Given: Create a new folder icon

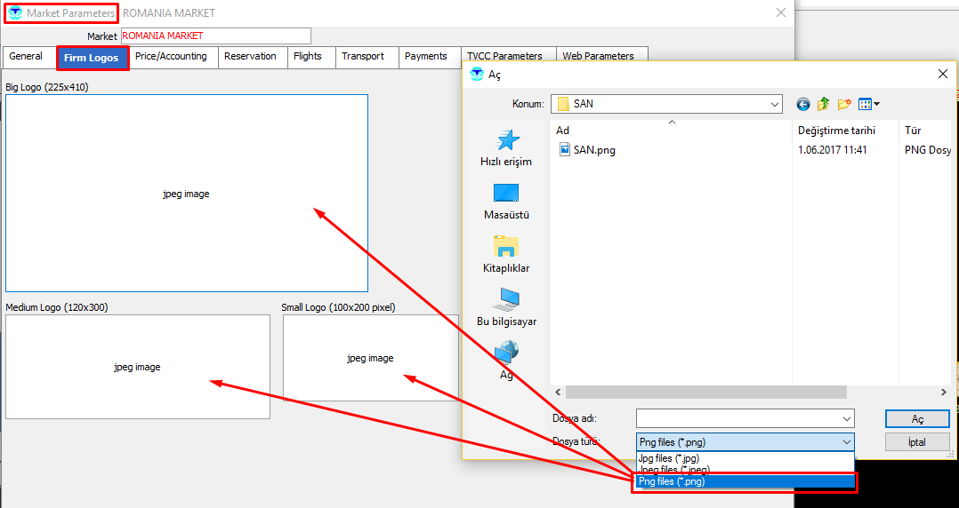Looking at the screenshot, I should click(844, 104).
